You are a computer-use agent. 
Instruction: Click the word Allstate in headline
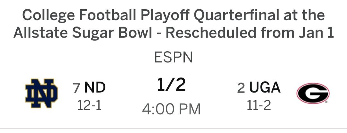(41, 33)
